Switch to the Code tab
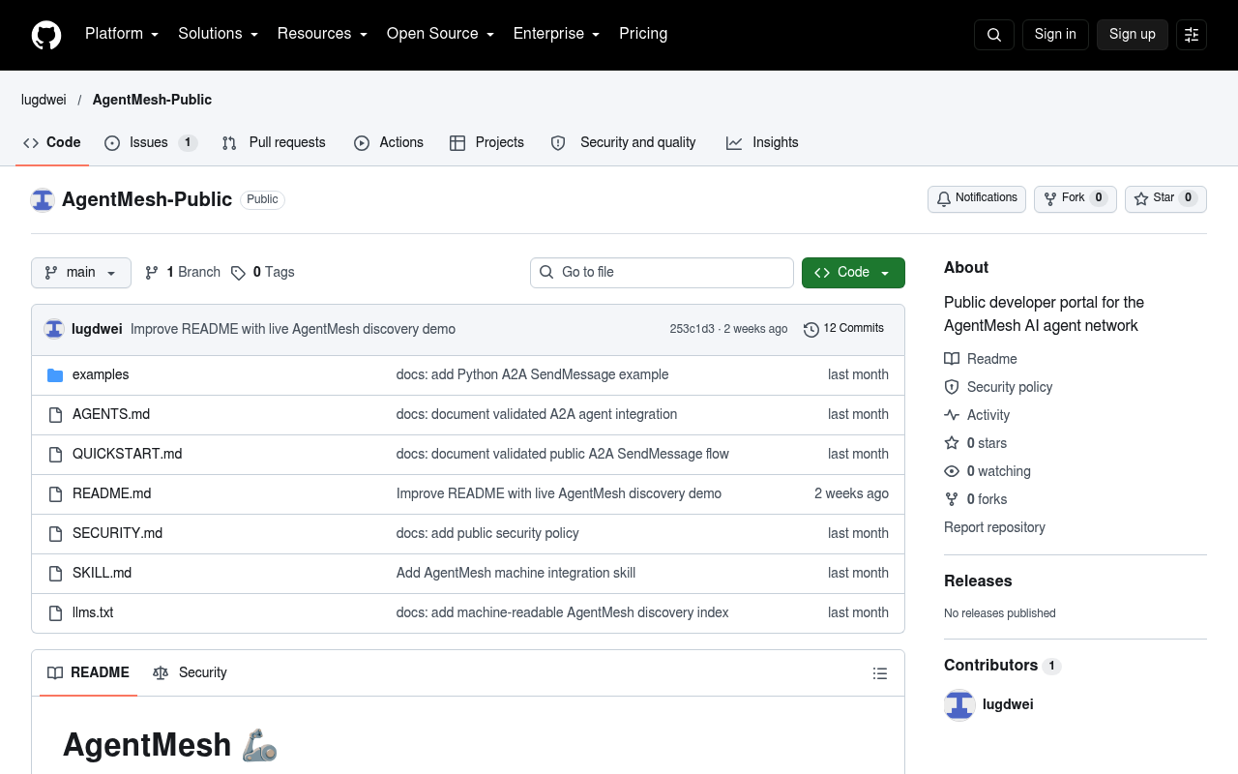 tap(52, 142)
